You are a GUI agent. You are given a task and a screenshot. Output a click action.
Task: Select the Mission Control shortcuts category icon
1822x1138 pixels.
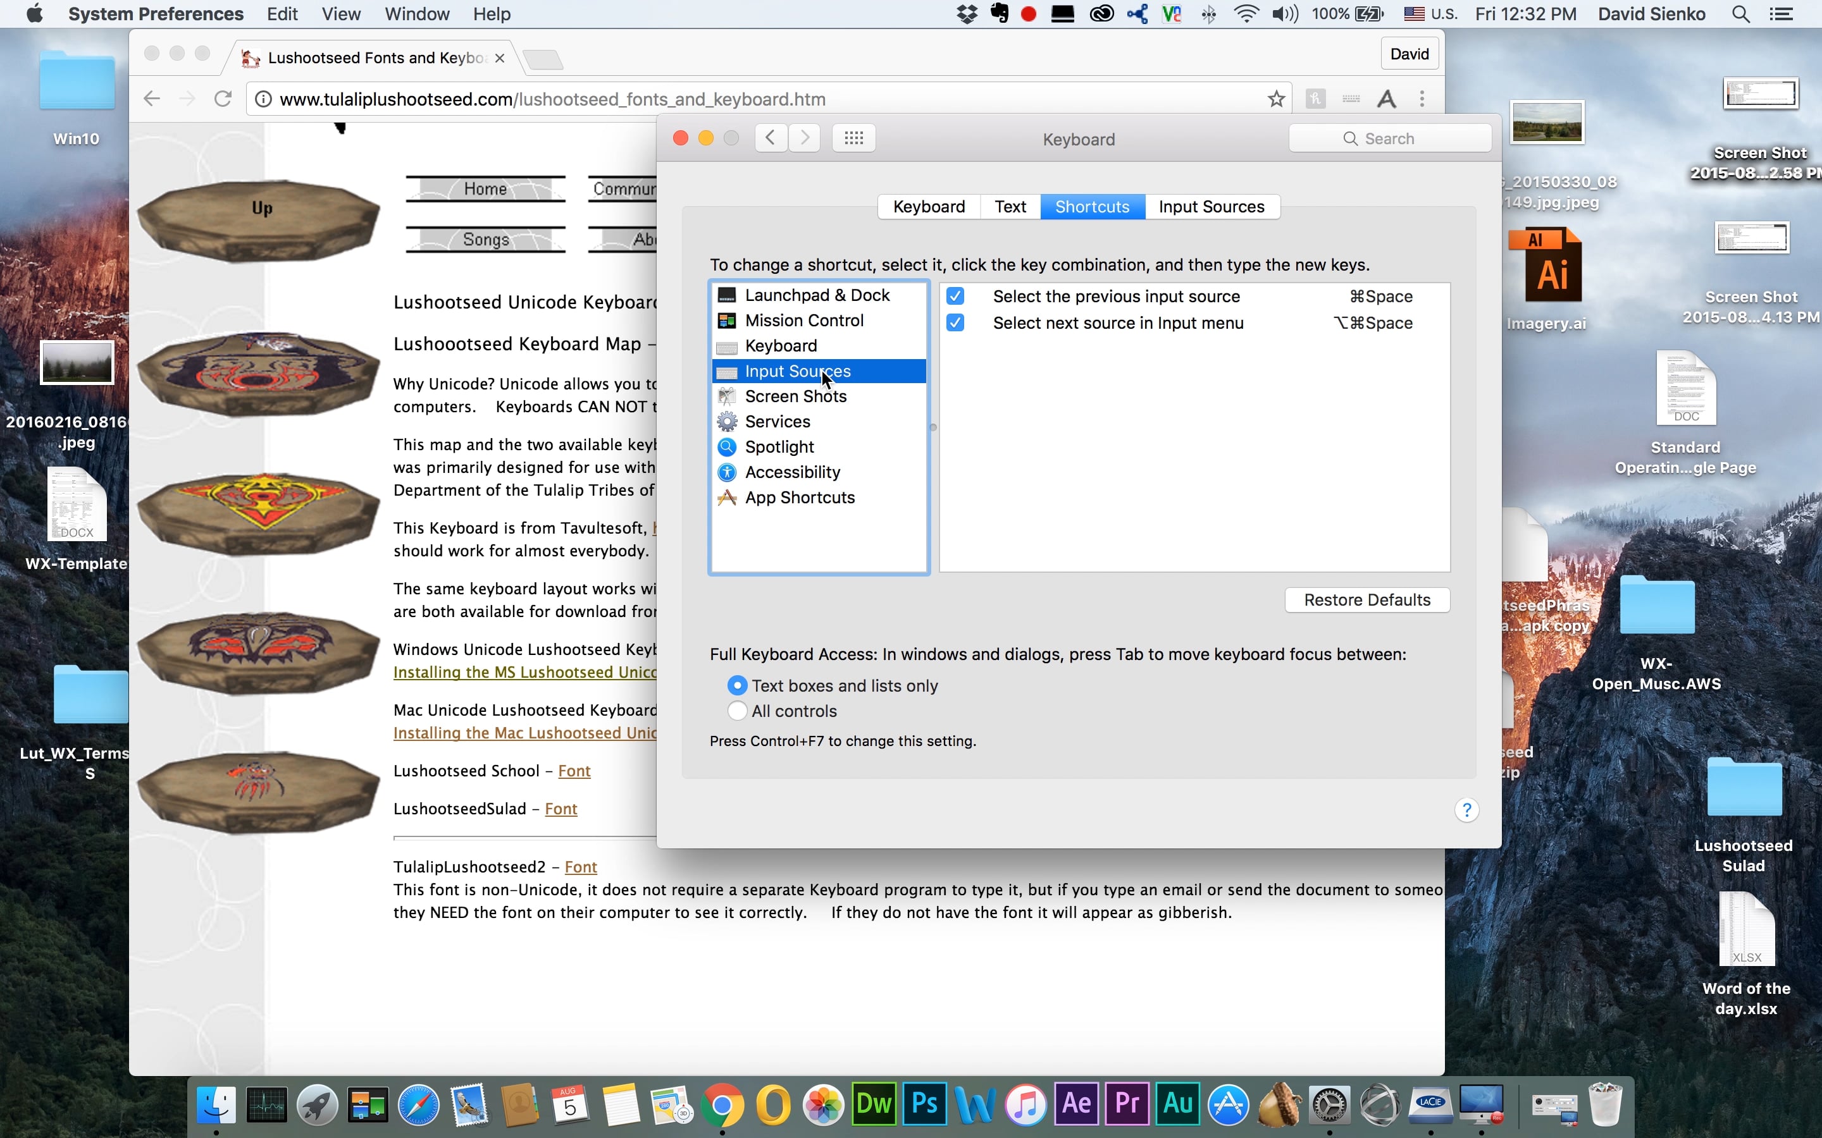click(726, 320)
